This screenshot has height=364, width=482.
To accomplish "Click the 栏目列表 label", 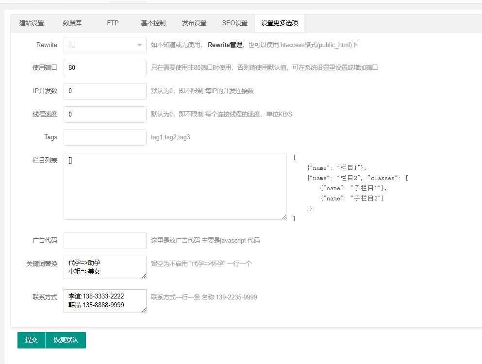I will [x=45, y=161].
